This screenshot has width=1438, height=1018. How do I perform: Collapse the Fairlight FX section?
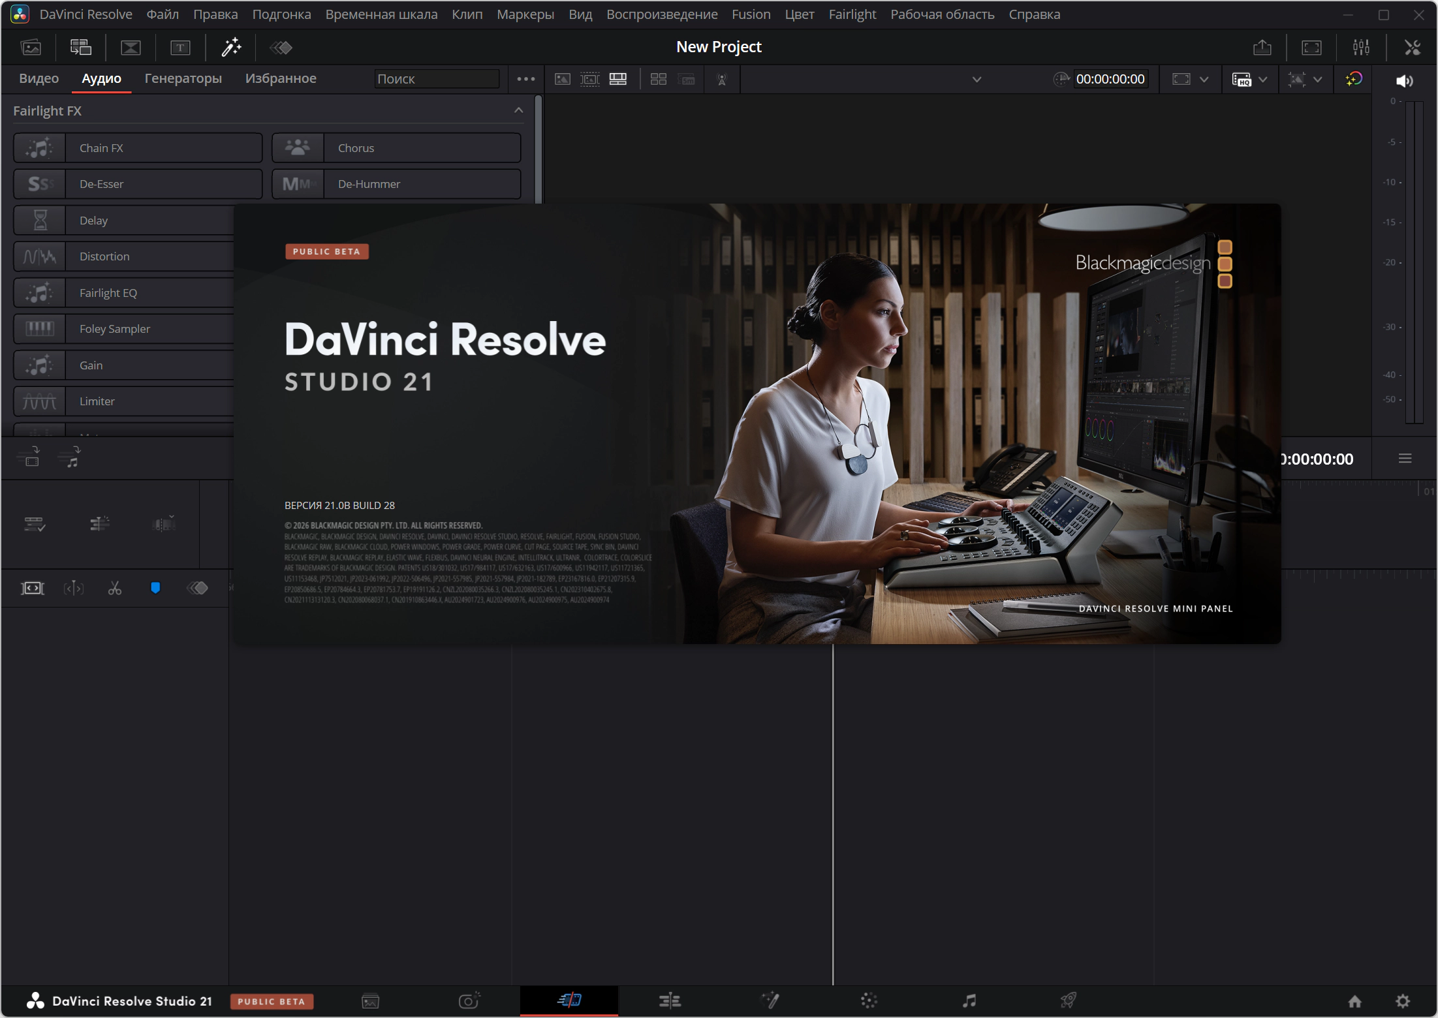click(x=518, y=110)
